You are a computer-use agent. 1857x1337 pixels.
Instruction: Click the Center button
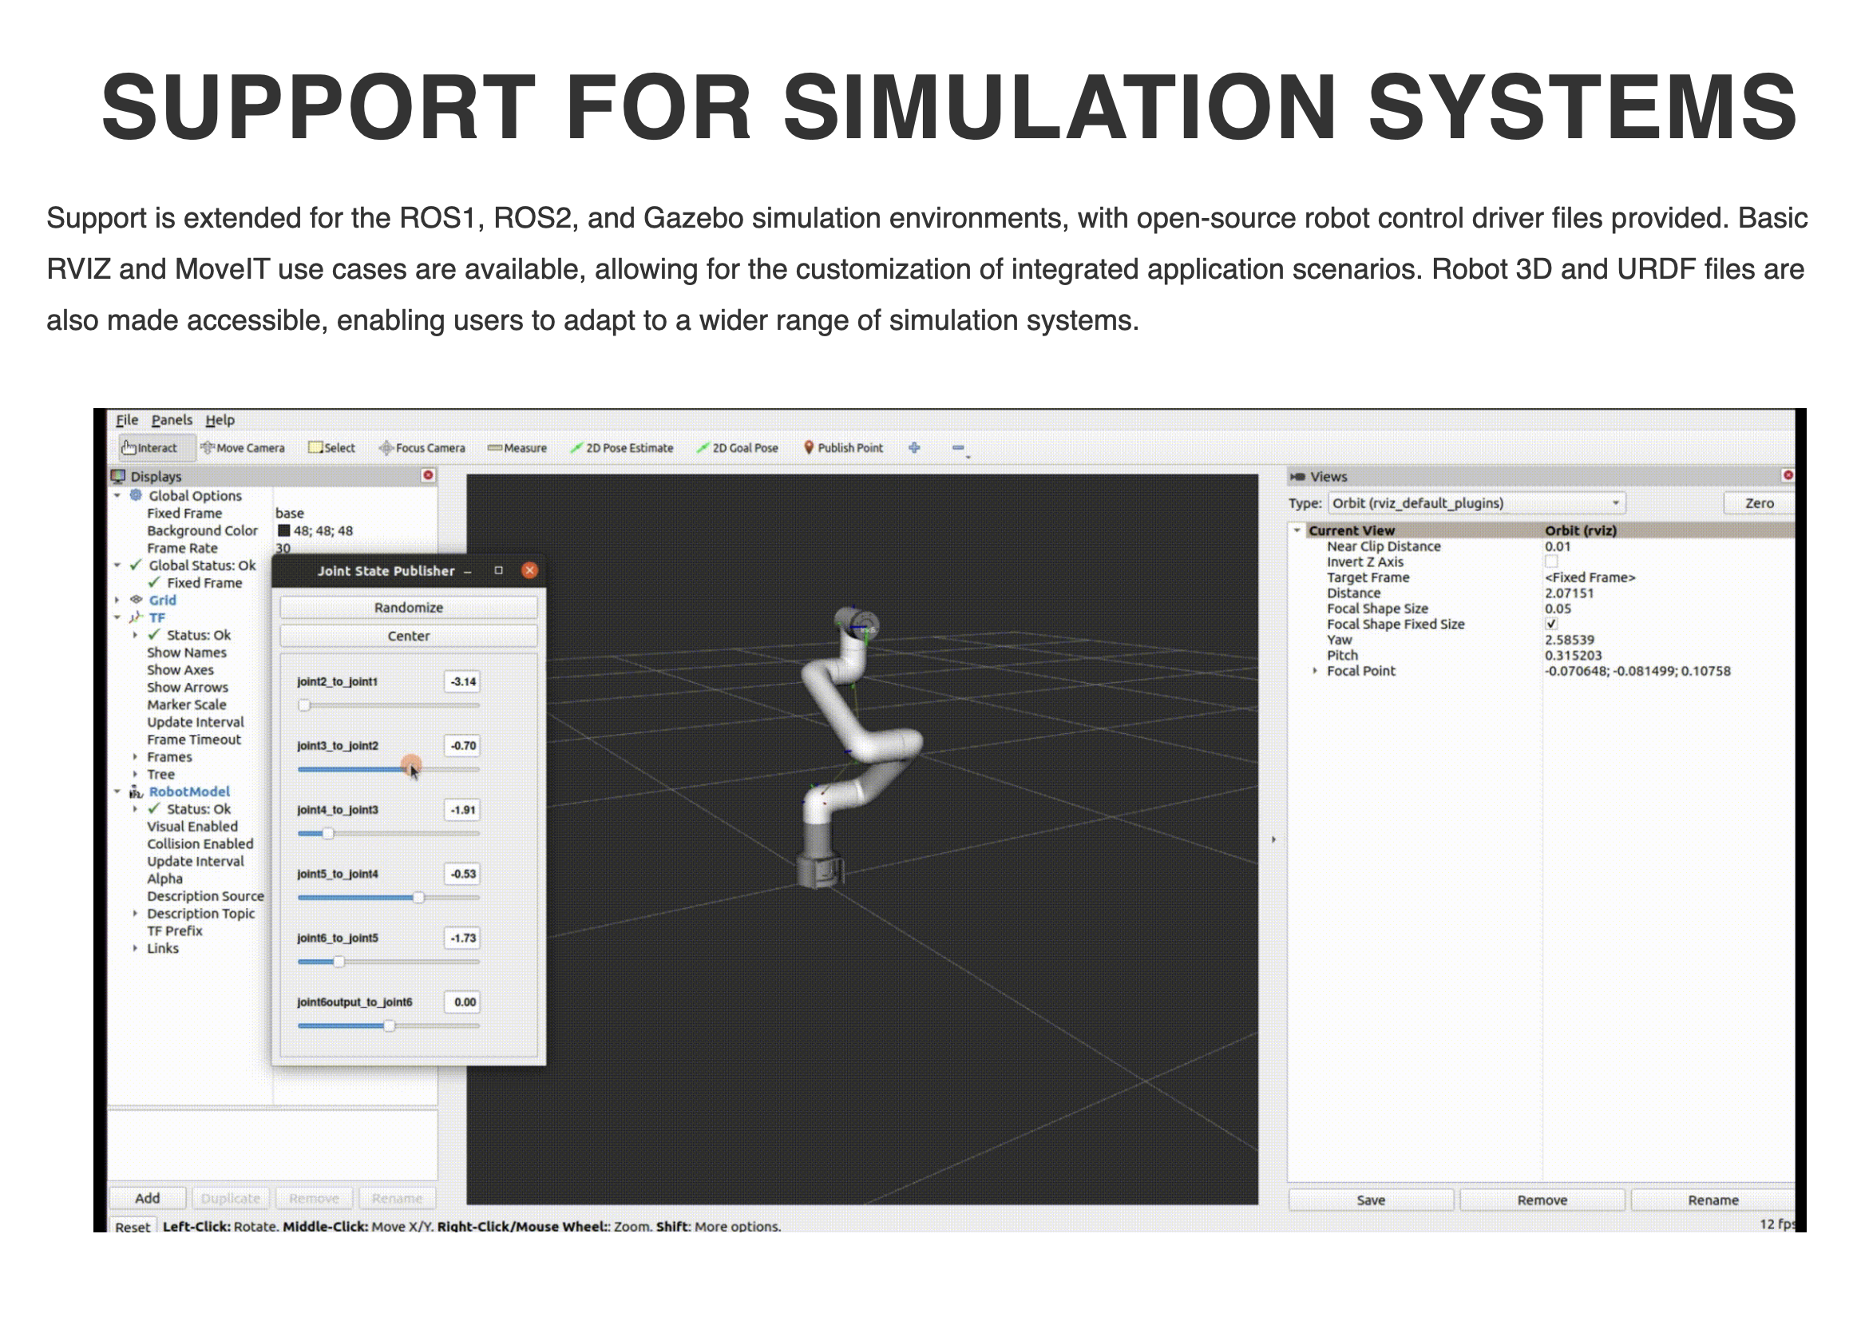point(409,636)
